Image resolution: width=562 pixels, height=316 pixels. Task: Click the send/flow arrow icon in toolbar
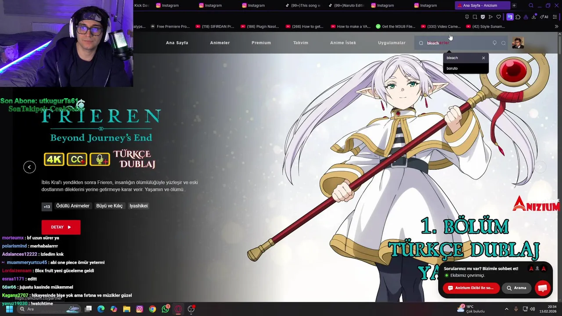pos(490,17)
